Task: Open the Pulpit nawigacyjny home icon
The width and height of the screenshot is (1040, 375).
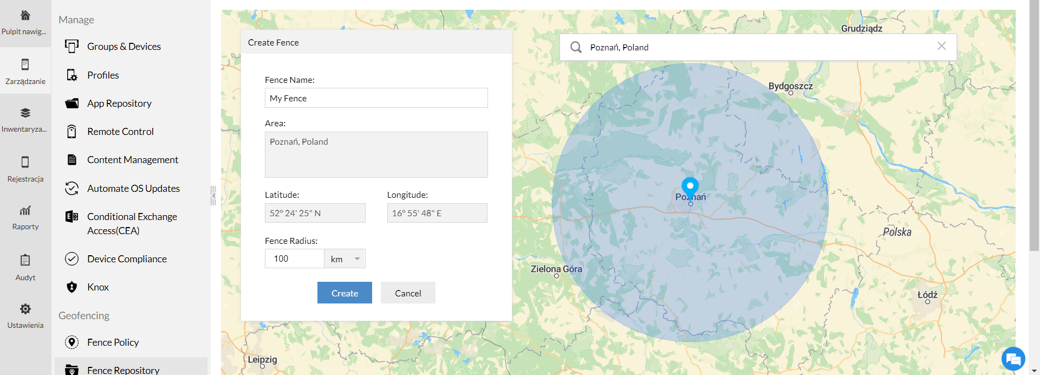Action: point(25,16)
